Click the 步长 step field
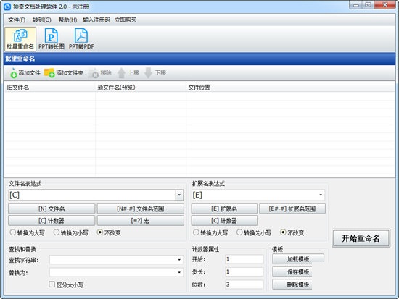The height and width of the screenshot is (299, 399). 244,271
